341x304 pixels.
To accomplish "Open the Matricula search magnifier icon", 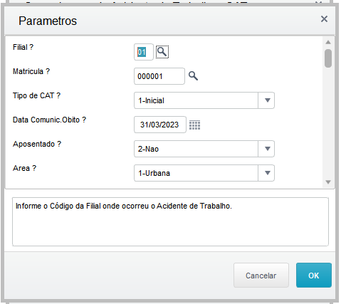I will (193, 76).
